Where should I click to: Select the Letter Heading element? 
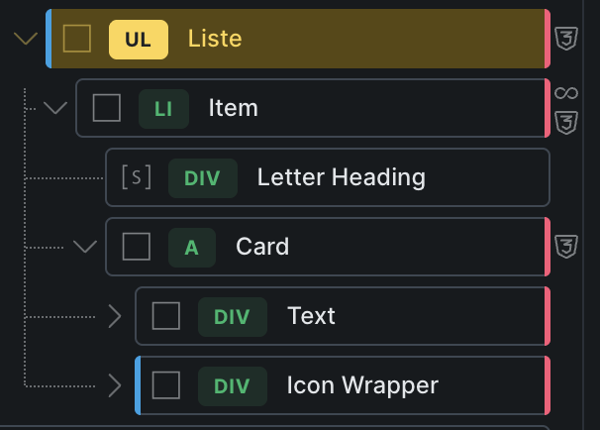(x=341, y=177)
